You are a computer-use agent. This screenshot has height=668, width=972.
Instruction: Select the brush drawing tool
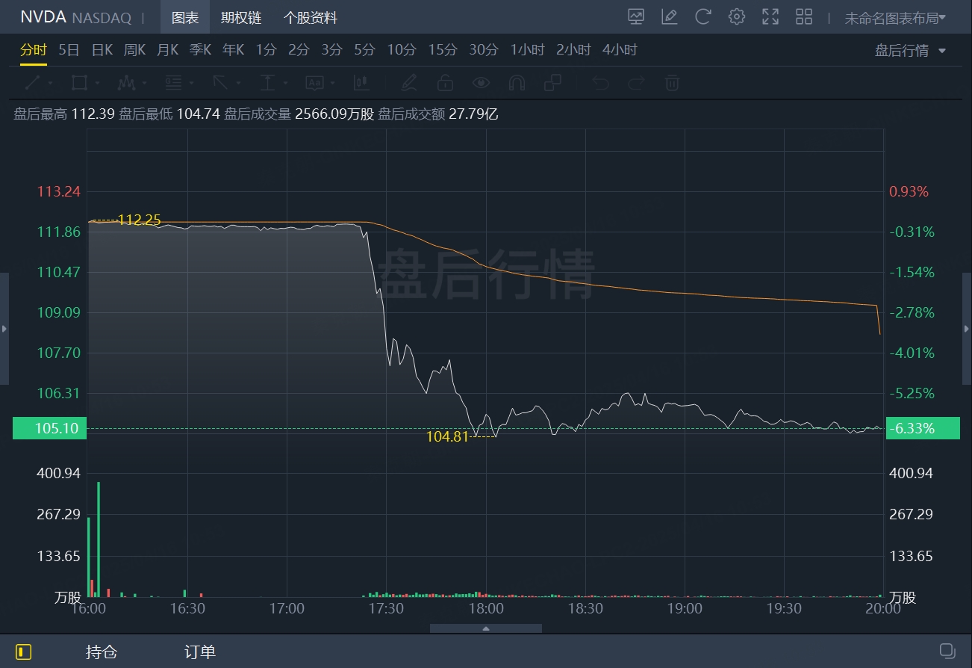click(x=408, y=82)
